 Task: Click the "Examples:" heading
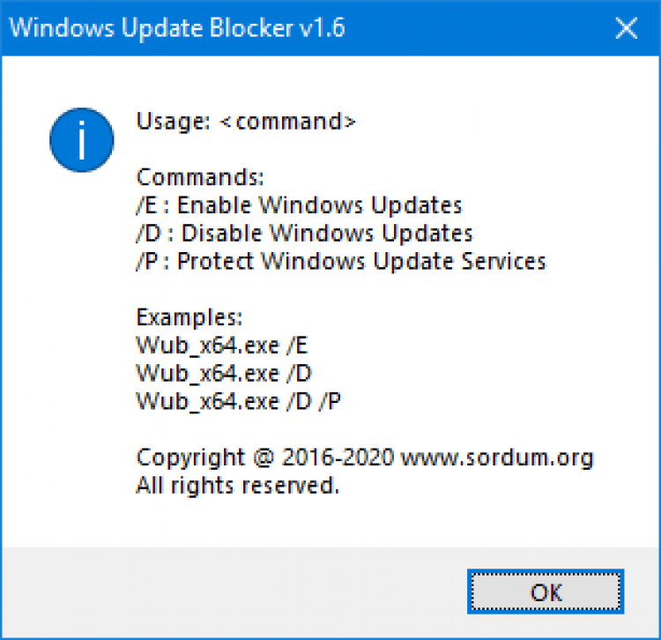pos(189,317)
